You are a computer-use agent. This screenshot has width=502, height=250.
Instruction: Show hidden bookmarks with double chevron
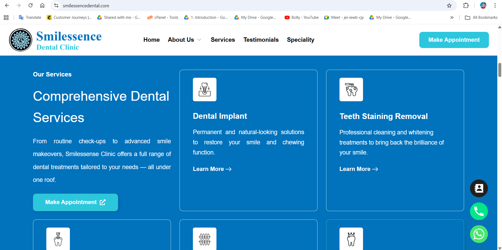point(452,17)
